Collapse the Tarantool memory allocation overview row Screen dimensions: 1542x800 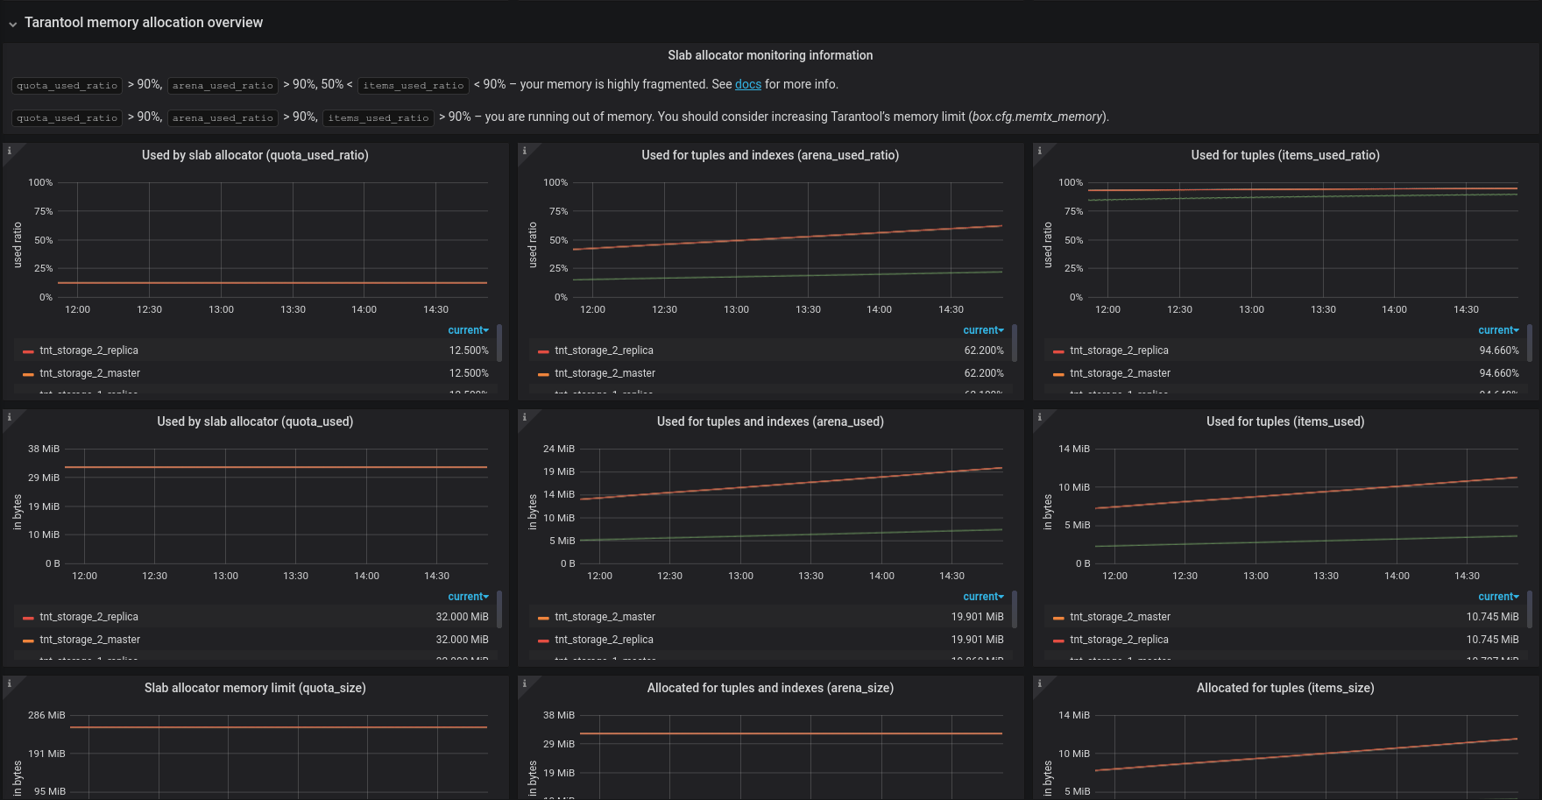[13, 24]
